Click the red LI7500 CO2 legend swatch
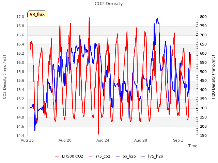Image resolution: width=218 pixels, height=163 pixels. (57, 157)
